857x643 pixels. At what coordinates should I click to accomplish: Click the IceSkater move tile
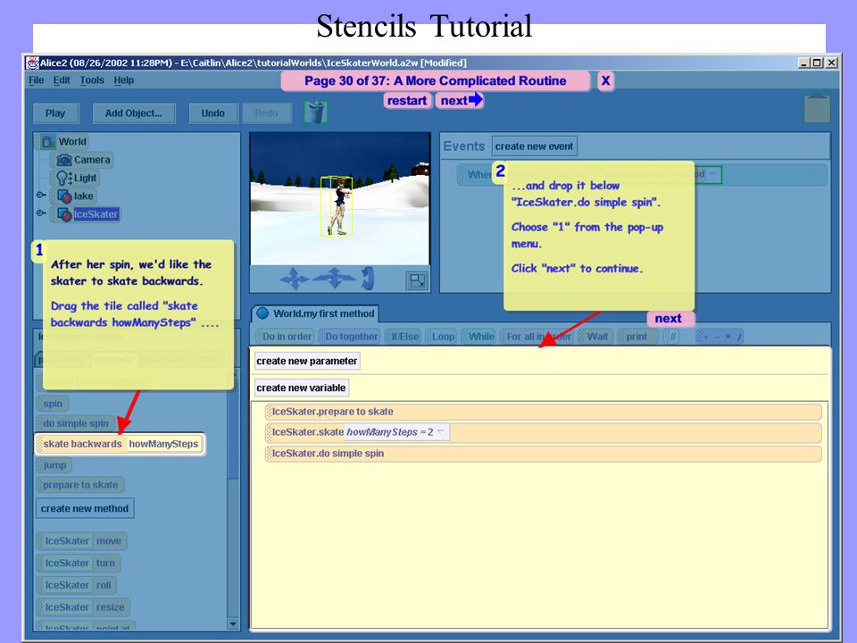pyautogui.click(x=81, y=541)
